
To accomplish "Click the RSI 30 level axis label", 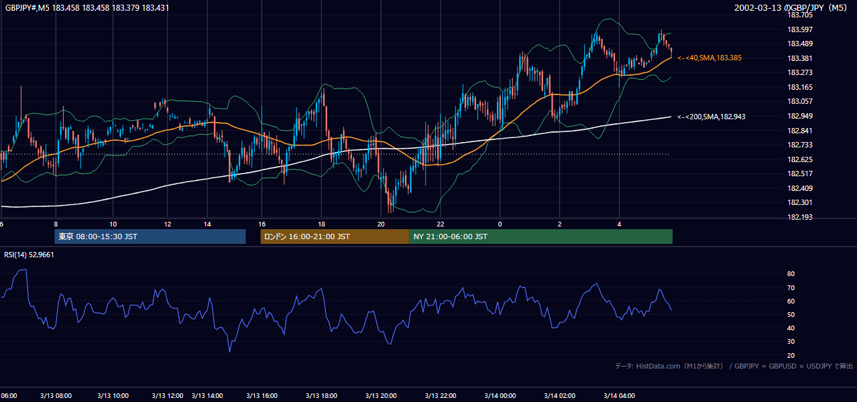I will tap(791, 342).
